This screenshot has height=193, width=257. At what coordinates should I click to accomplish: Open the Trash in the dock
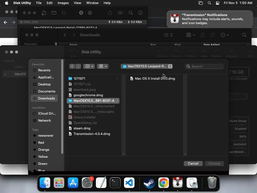tap(212, 182)
